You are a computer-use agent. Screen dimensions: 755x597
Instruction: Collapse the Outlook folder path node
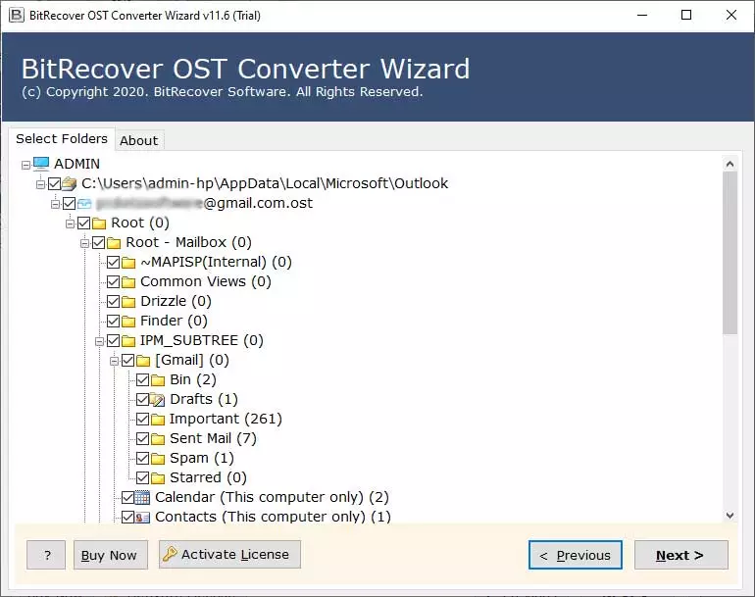[41, 184]
